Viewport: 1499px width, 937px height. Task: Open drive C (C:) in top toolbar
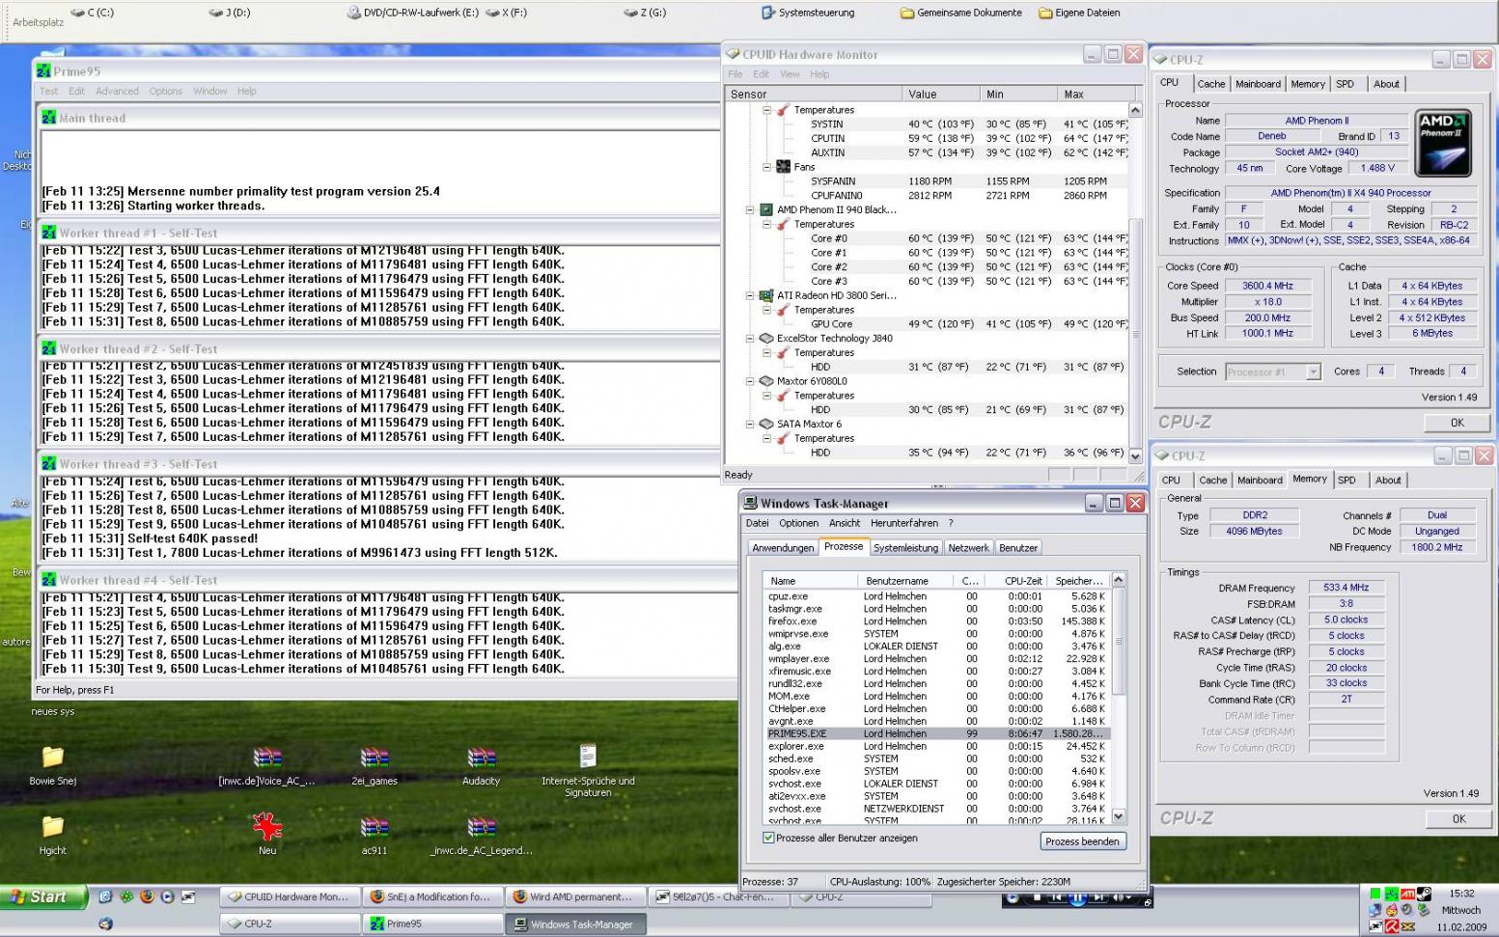[92, 13]
